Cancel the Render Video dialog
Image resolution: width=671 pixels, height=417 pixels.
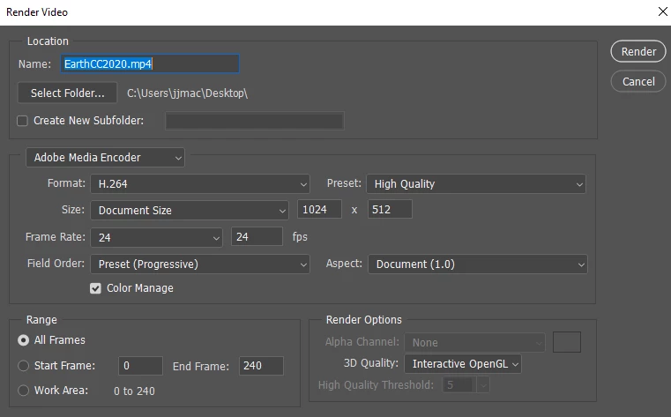coord(638,81)
